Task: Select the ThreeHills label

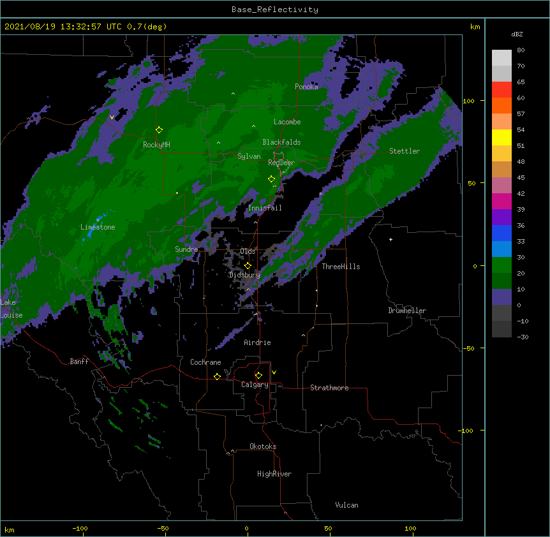Action: click(341, 267)
